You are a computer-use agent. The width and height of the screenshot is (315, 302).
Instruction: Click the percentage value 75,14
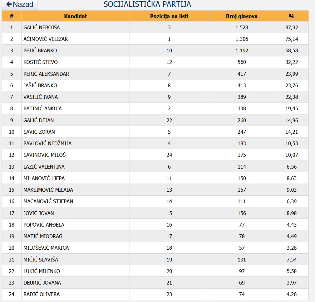click(292, 39)
